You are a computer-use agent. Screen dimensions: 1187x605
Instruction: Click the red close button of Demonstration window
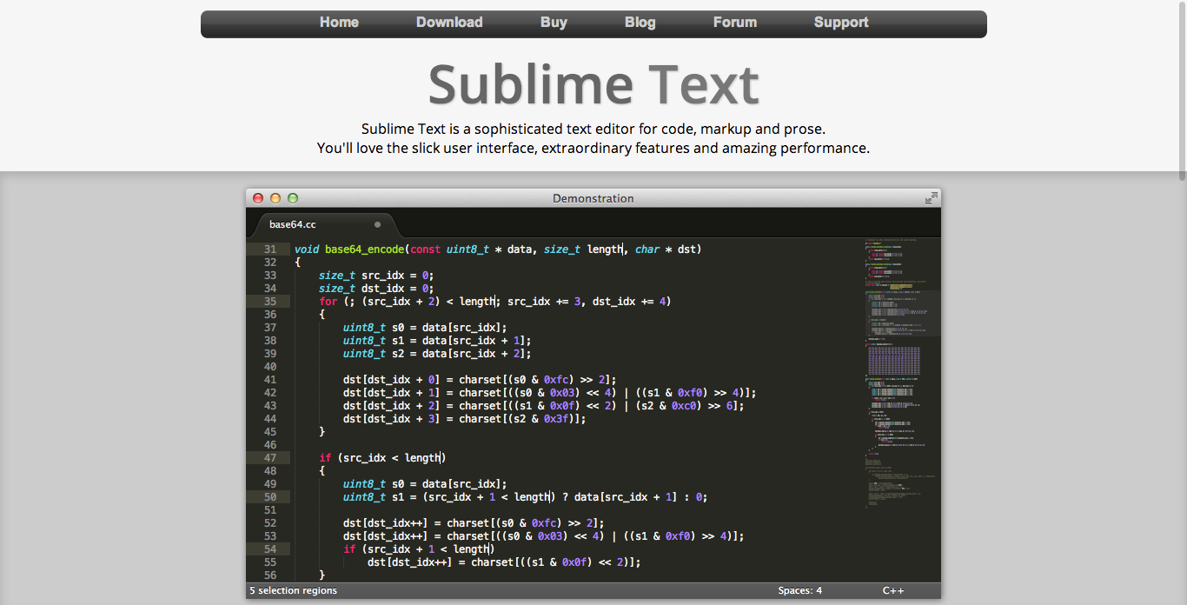[x=258, y=198]
